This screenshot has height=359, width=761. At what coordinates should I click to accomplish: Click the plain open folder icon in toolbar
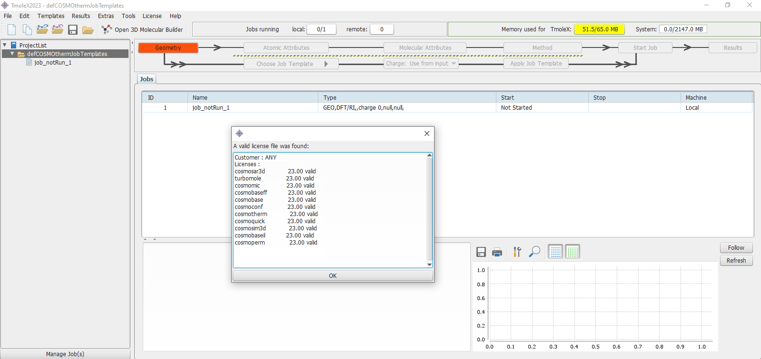coord(88,30)
